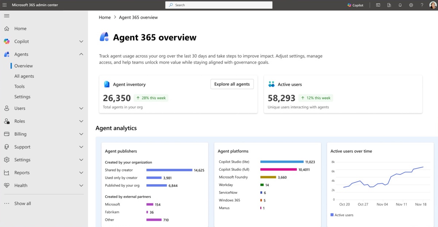
Task: Click your account avatar in the top right
Action: tap(433, 5)
